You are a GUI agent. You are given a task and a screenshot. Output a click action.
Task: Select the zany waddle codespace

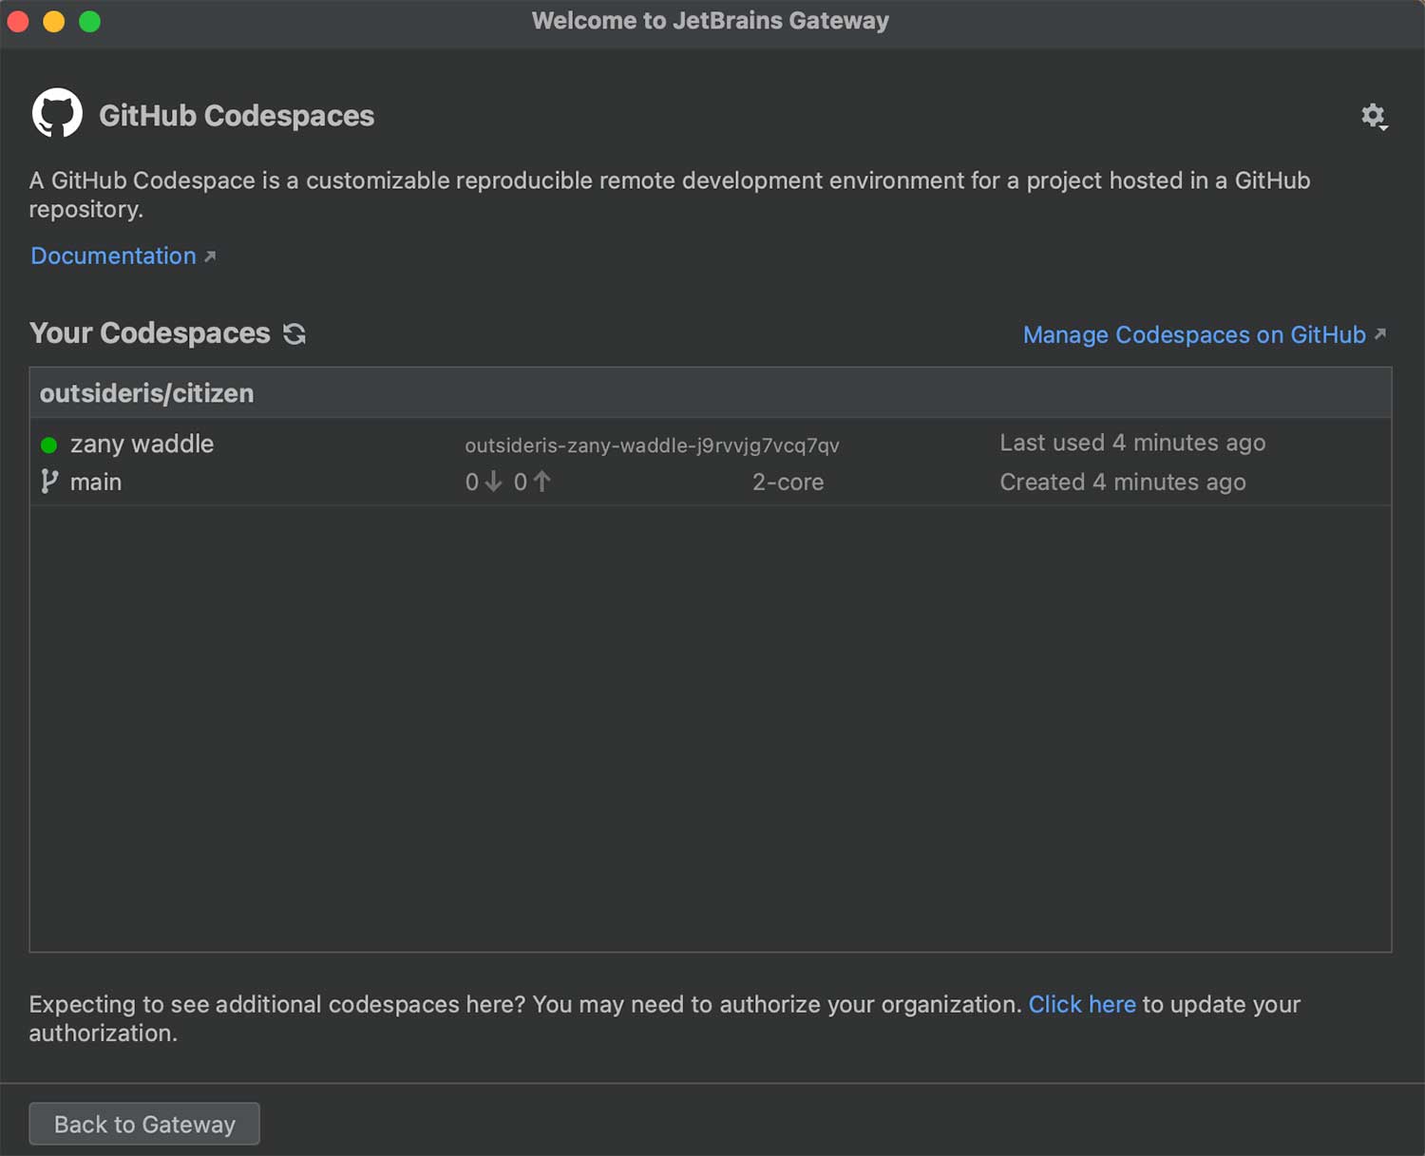coord(711,463)
